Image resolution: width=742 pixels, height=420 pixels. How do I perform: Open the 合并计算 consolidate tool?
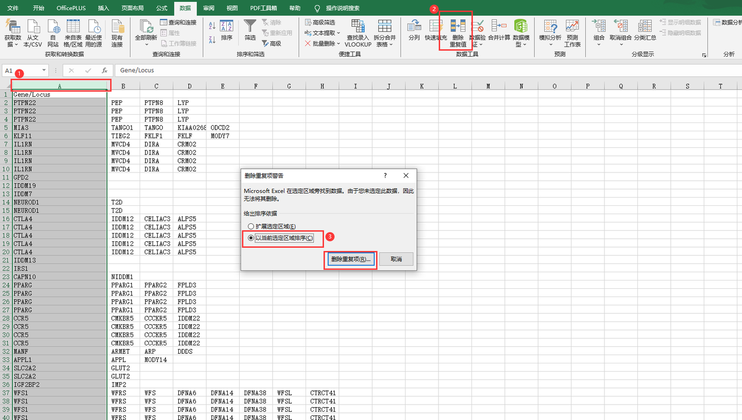click(499, 30)
